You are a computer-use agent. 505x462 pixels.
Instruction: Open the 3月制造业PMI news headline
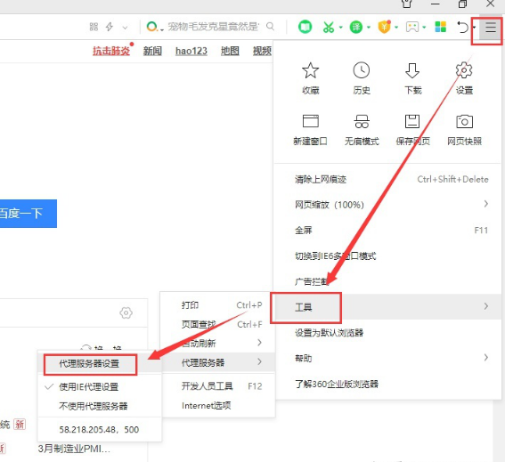74,449
